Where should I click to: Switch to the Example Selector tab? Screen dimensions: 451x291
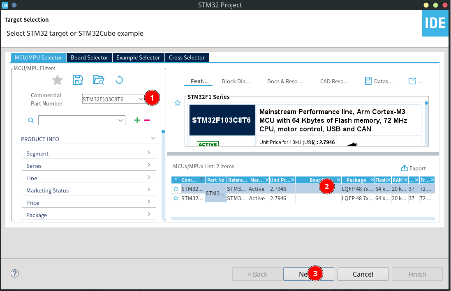(x=138, y=57)
